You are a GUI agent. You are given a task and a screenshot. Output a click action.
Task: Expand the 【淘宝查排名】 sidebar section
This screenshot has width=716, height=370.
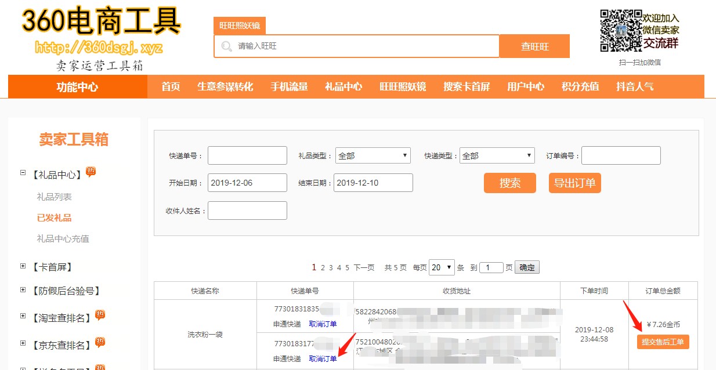coord(23,317)
